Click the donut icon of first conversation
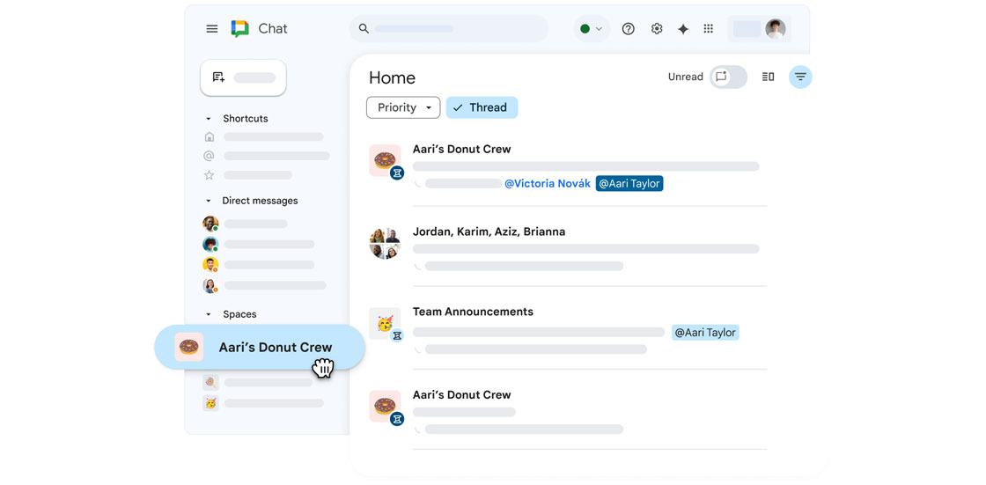The image size is (986, 485). point(385,160)
